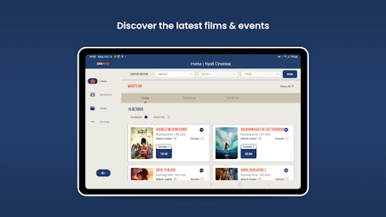Switch to the Tomorrow tab
This screenshot has width=386, height=217.
(x=189, y=98)
